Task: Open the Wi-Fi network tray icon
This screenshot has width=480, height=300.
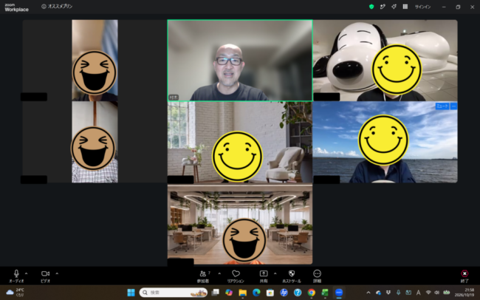Action: coord(428,293)
